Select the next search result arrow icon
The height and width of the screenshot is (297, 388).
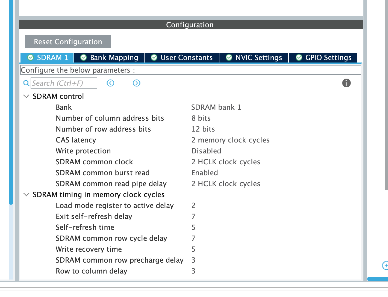coord(136,83)
